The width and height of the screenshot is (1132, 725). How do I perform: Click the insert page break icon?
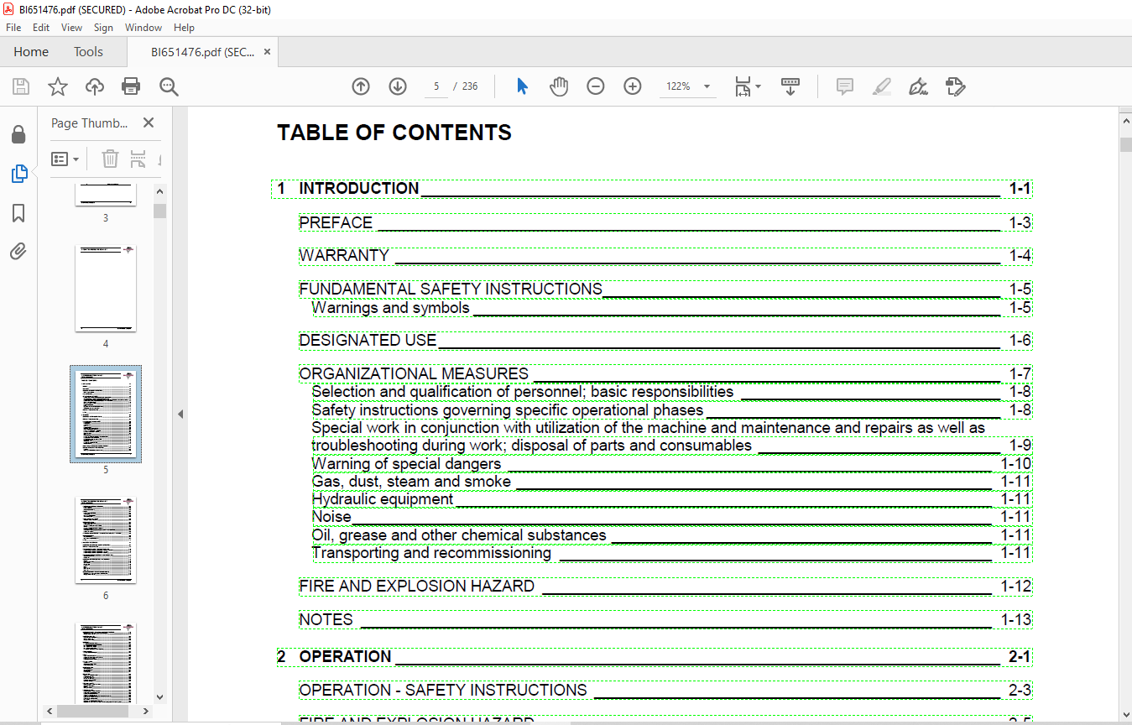(x=138, y=159)
